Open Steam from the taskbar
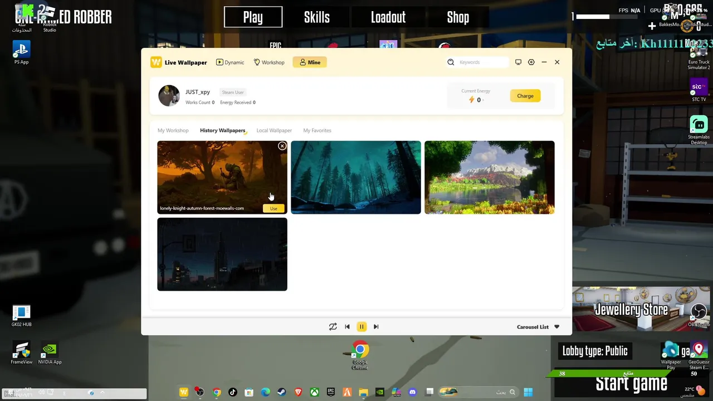Viewport: 713px width, 401px height. pyautogui.click(x=282, y=392)
